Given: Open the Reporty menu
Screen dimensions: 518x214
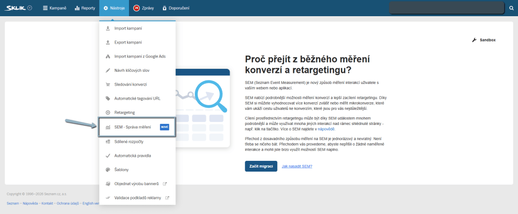Looking at the screenshot, I should 84,8.
